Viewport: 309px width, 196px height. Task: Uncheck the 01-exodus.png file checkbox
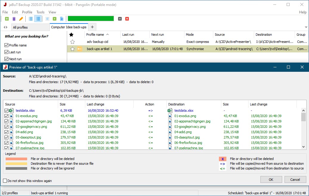click(x=6, y=116)
